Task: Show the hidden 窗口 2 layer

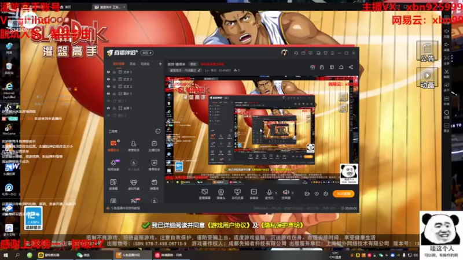Action: tap(108, 115)
